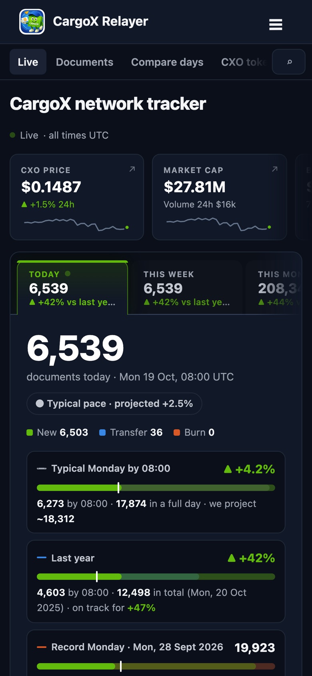The image size is (312, 676).
Task: Click the 'Last year' card label
Action: pos(73,558)
